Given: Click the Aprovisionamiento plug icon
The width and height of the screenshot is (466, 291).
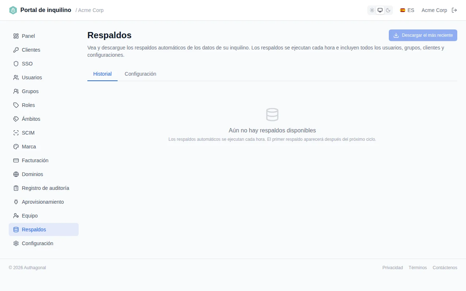Looking at the screenshot, I should click(x=16, y=202).
